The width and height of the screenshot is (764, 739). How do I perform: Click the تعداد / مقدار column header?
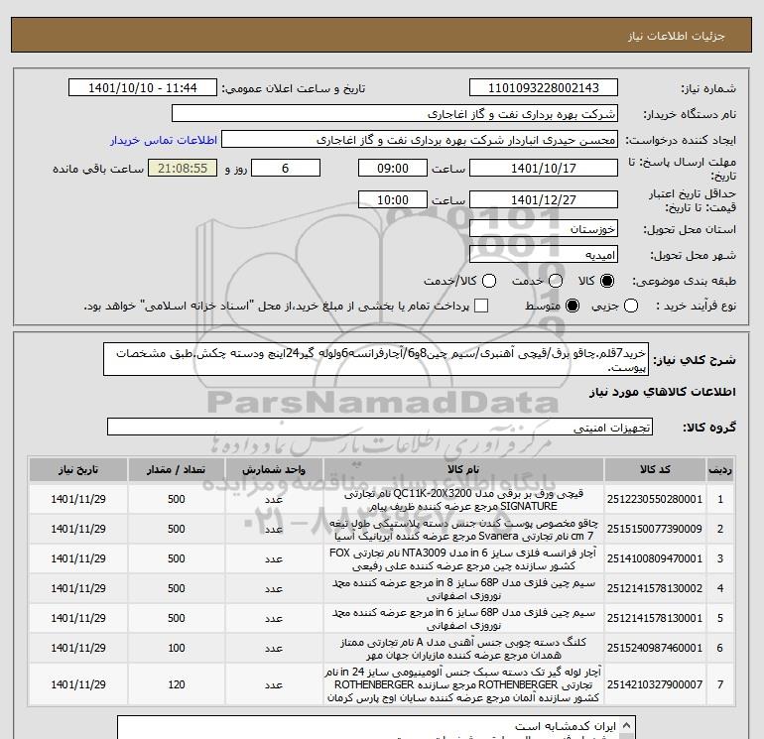(x=176, y=469)
